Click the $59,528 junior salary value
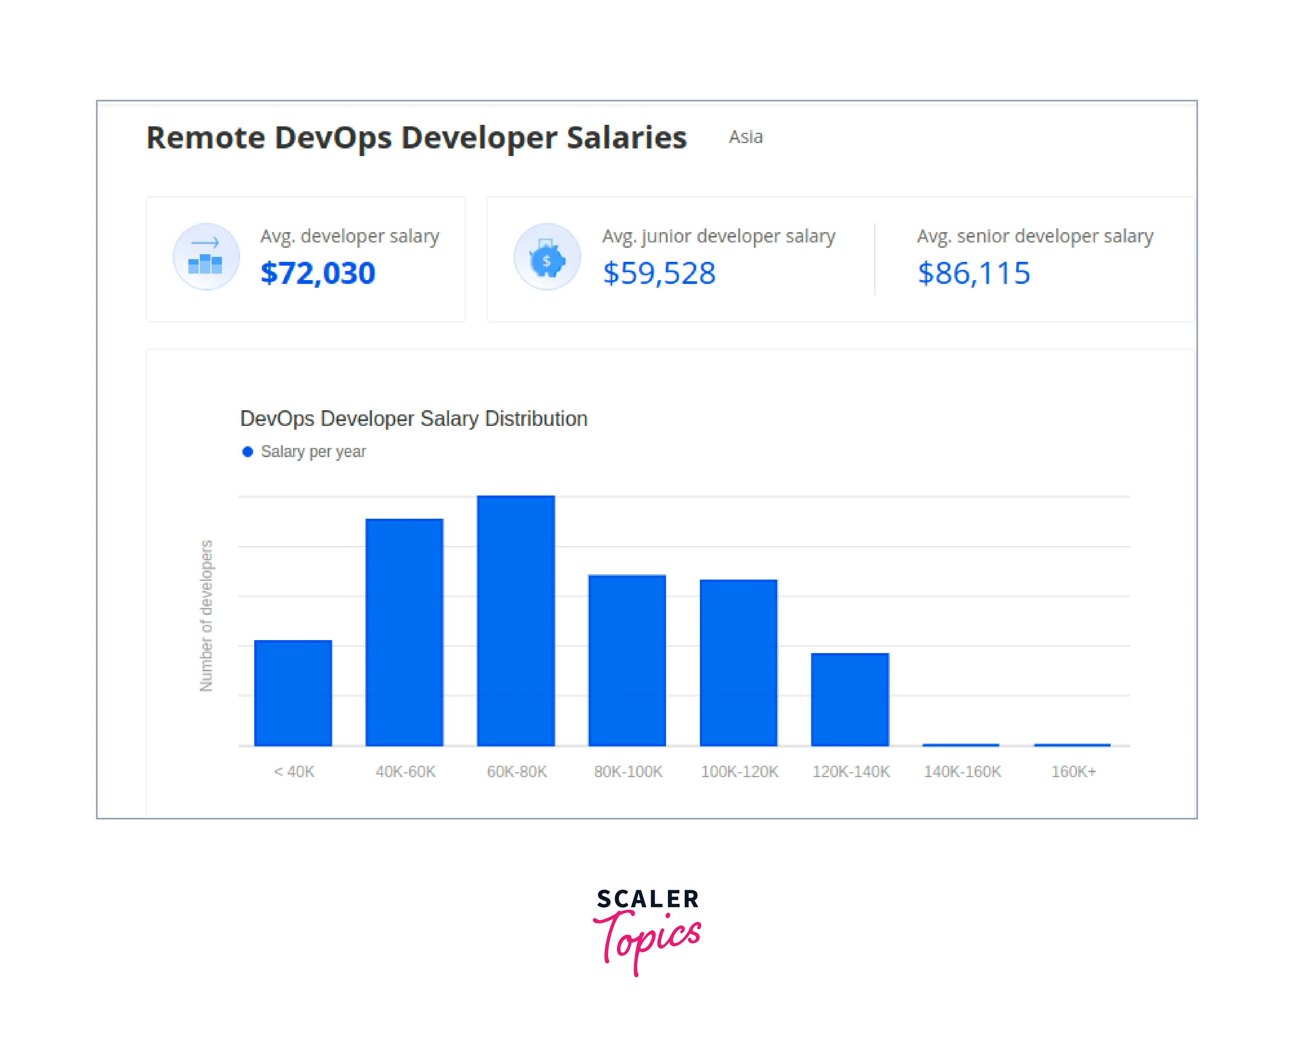The width and height of the screenshot is (1294, 1050). point(659,273)
